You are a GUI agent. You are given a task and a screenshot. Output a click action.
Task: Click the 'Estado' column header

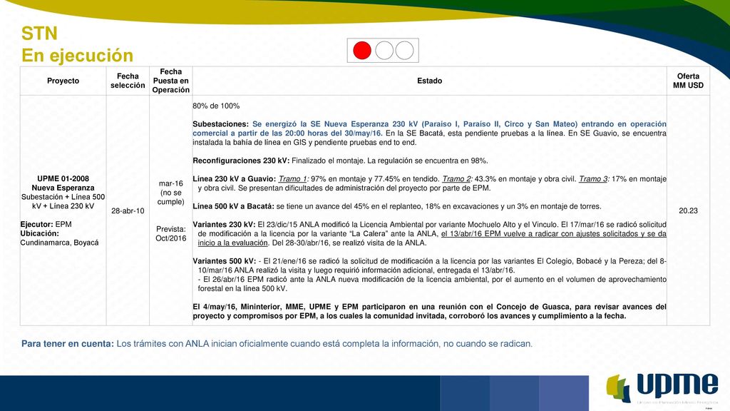tap(429, 81)
